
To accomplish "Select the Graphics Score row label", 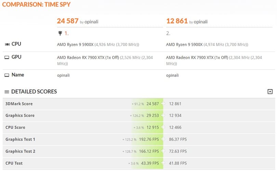I will tap(20, 116).
